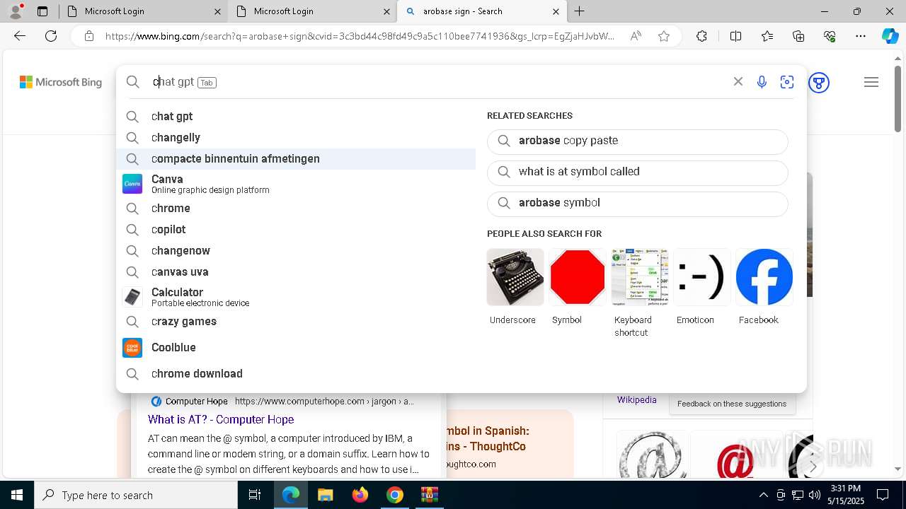
Task: Open File Explorer from taskbar
Action: click(x=325, y=495)
